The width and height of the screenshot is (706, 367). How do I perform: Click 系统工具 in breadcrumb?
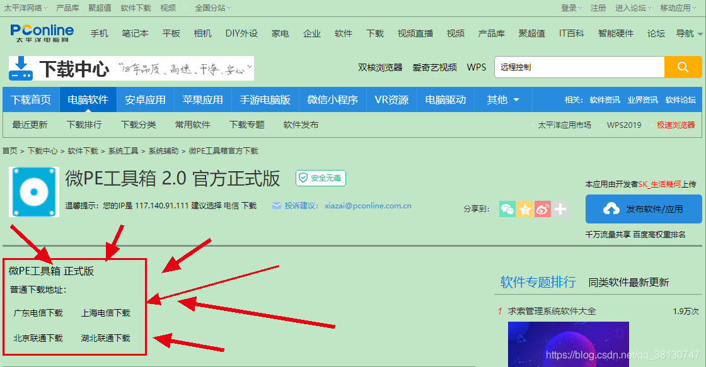coord(123,151)
